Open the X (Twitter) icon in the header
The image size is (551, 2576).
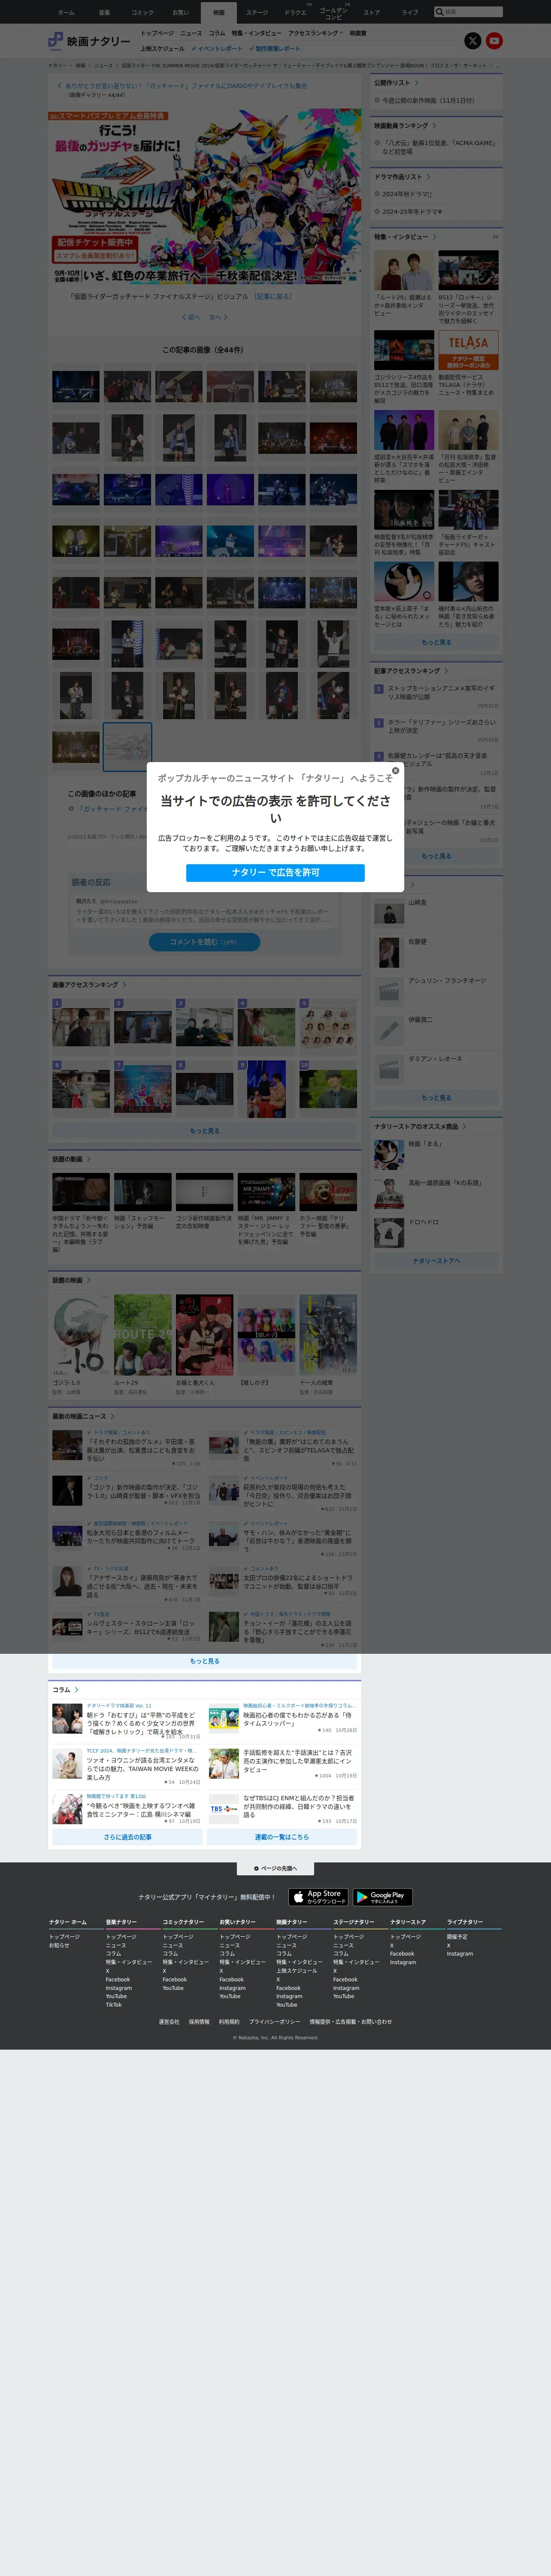[x=472, y=41]
